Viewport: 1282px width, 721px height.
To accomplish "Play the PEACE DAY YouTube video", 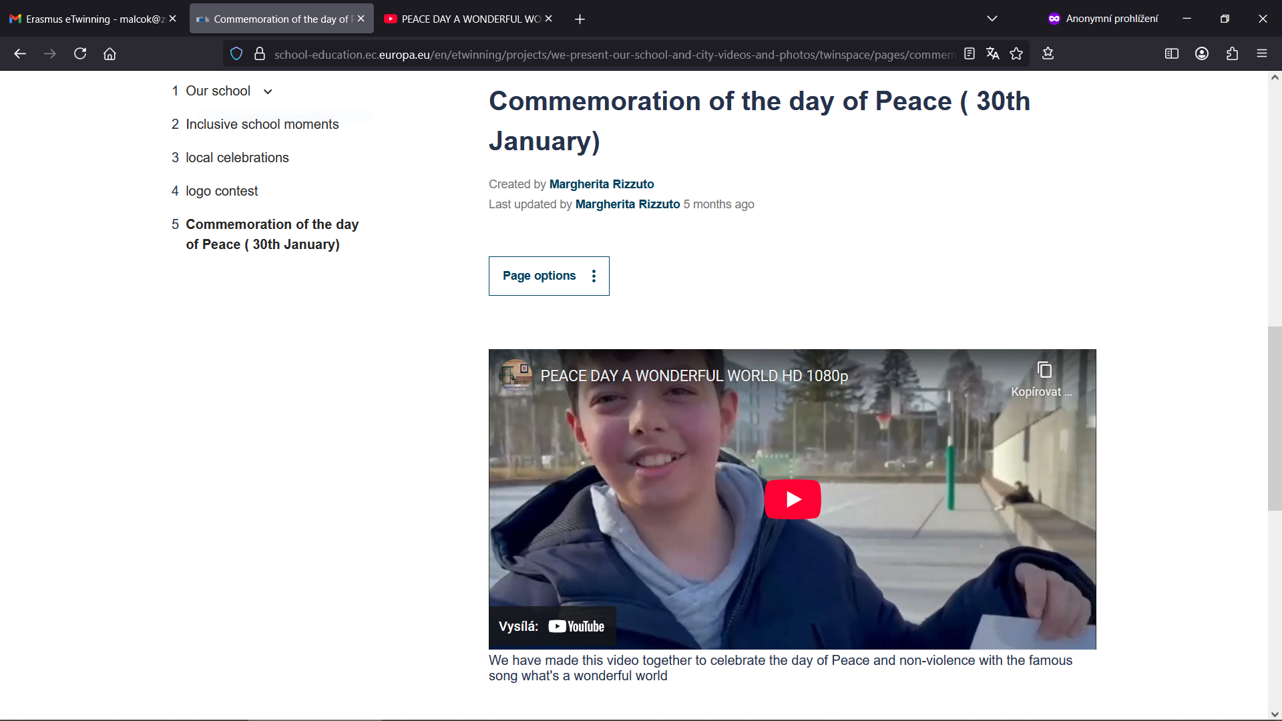I will [793, 499].
